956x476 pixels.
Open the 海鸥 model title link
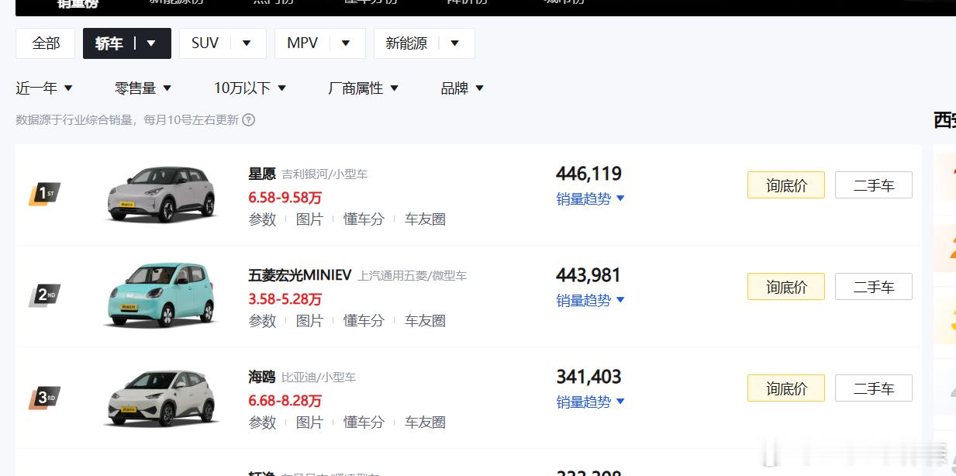click(x=262, y=377)
